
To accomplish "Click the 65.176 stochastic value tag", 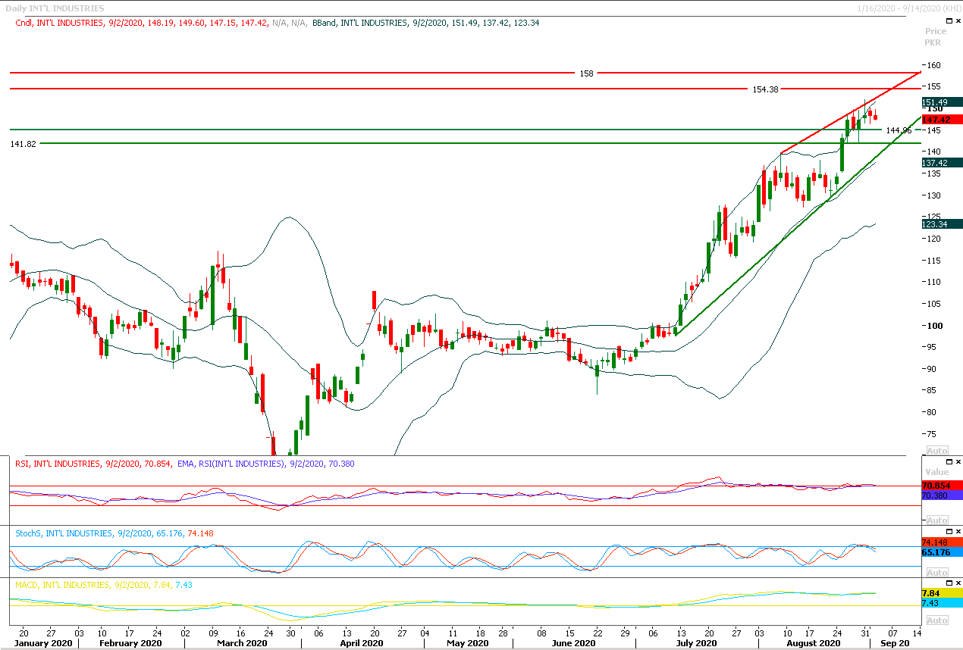I will 941,552.
